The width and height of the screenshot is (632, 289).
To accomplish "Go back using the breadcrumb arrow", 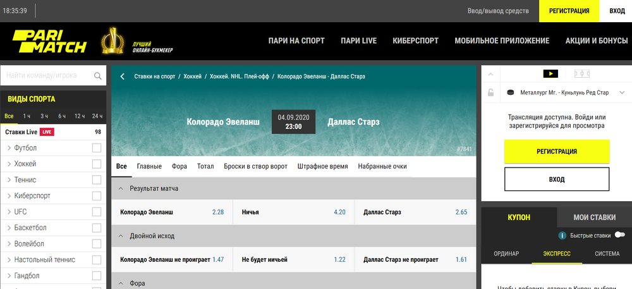I will point(123,77).
